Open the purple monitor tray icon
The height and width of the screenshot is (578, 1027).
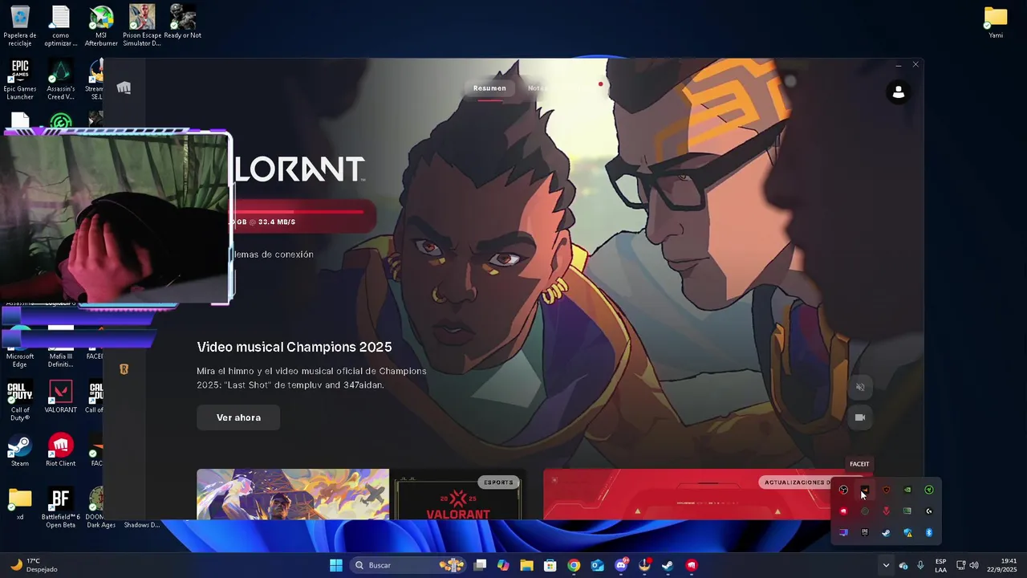[843, 532]
